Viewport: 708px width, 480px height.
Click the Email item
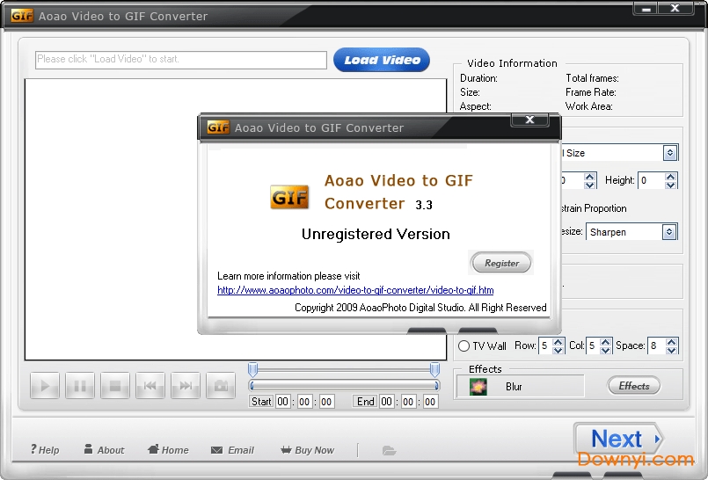(x=232, y=450)
